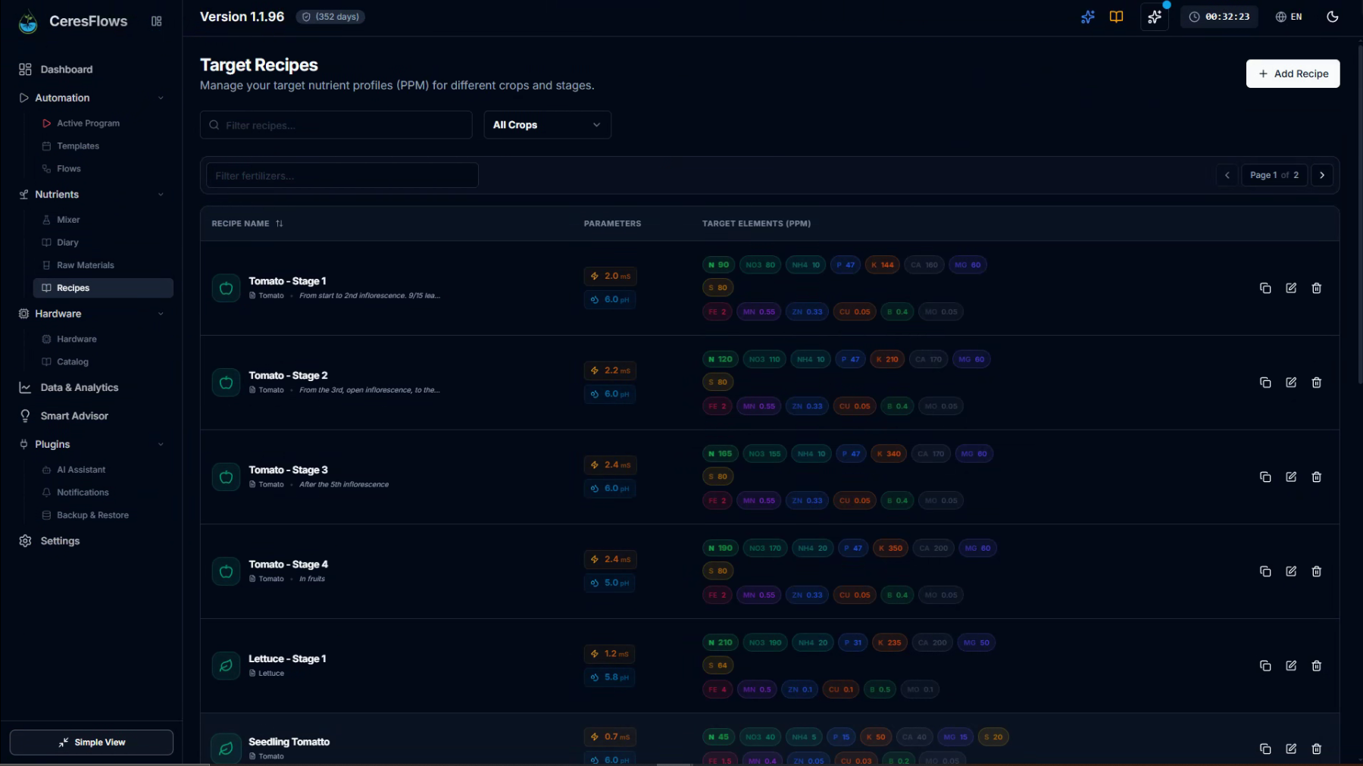Focus the Filter fertilizers input field
This screenshot has width=1363, height=766.
[x=342, y=175]
